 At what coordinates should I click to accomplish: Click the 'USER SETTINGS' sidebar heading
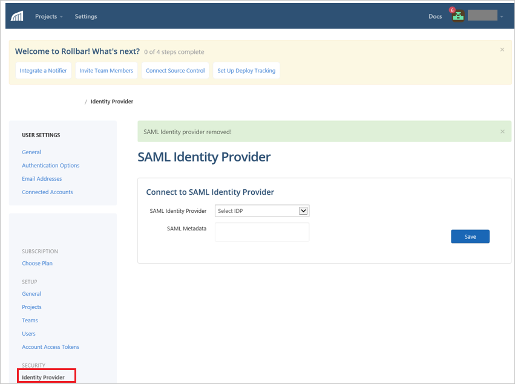pyautogui.click(x=41, y=135)
